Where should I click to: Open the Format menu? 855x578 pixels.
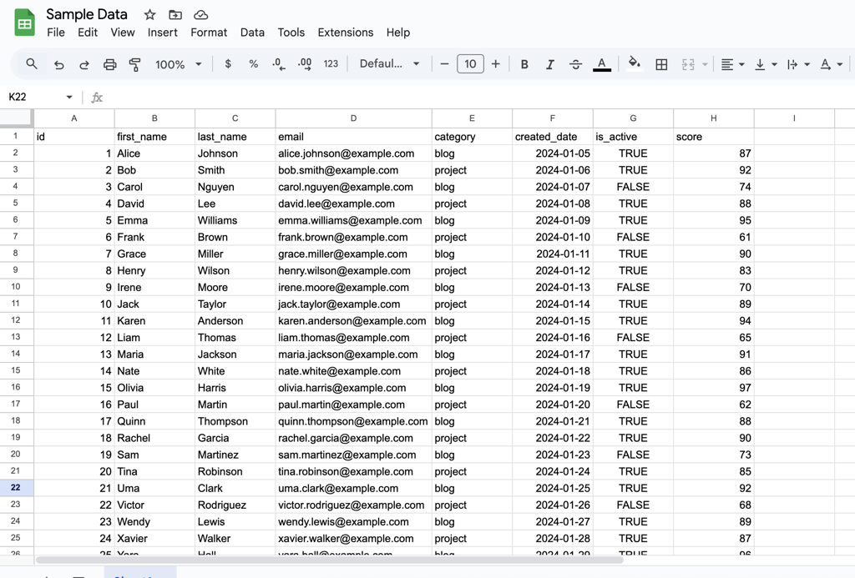coord(208,33)
